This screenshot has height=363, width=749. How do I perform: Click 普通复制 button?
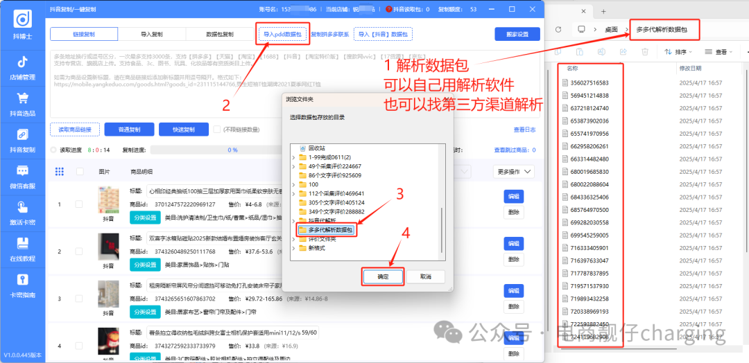click(x=129, y=130)
